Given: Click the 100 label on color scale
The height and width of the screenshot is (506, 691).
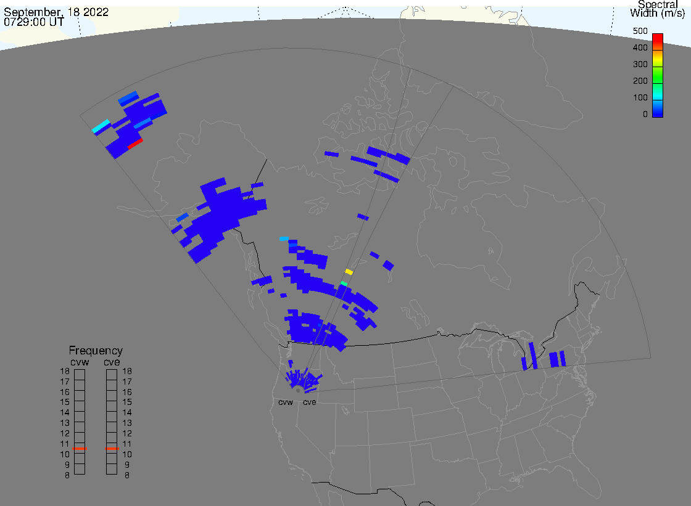Looking at the screenshot, I should (640, 98).
